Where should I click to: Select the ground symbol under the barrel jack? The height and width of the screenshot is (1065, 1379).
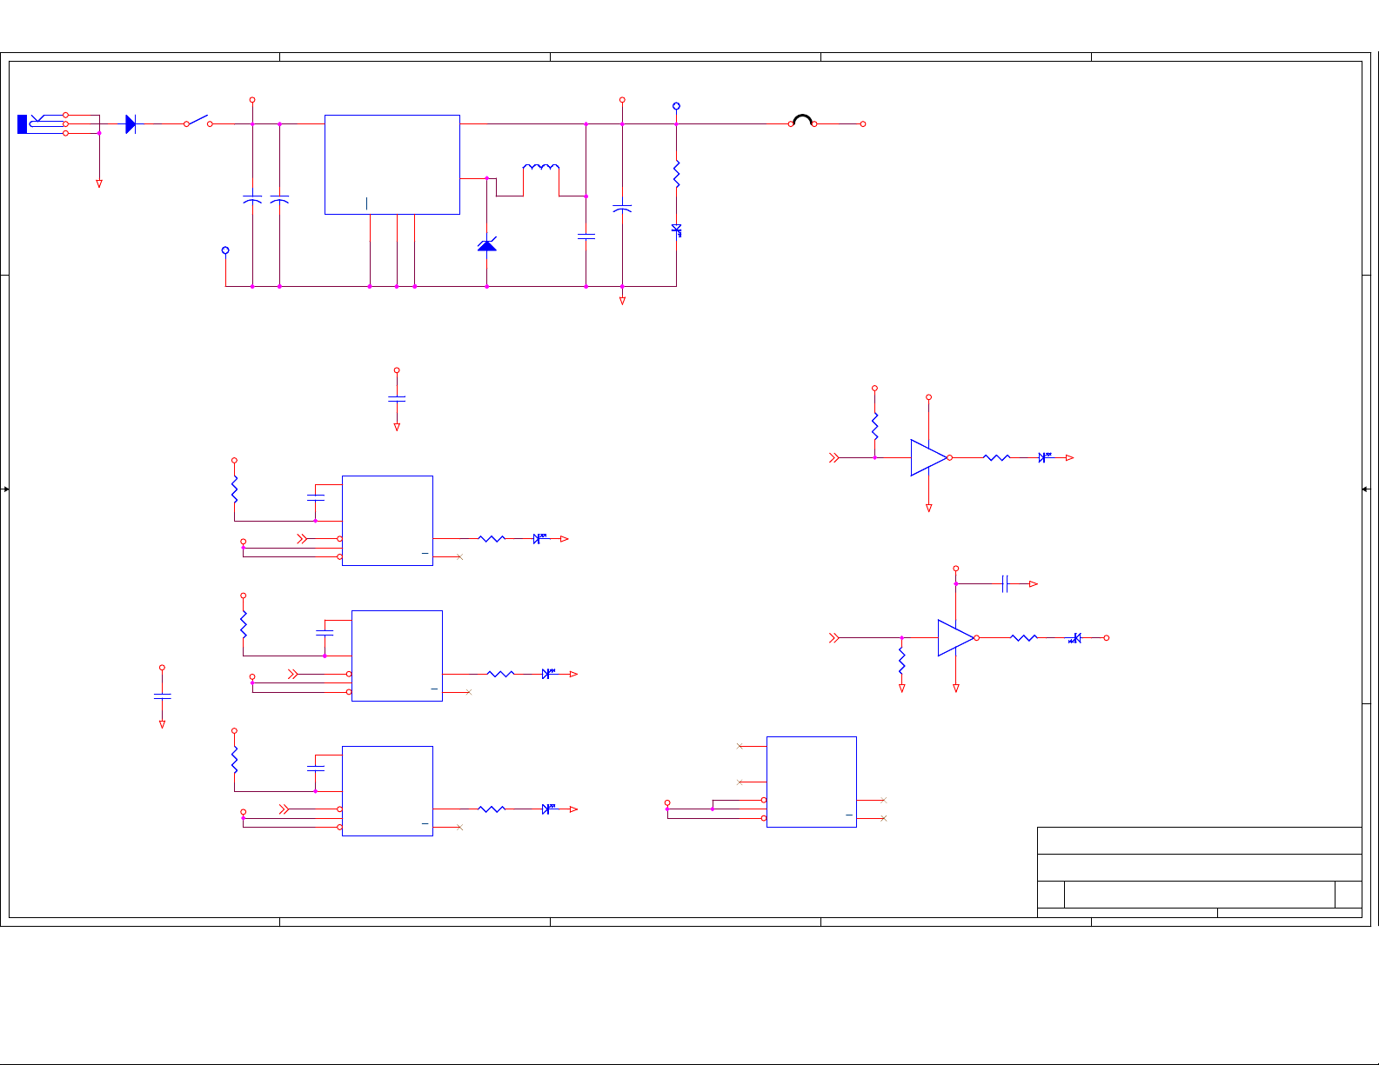coord(99,183)
